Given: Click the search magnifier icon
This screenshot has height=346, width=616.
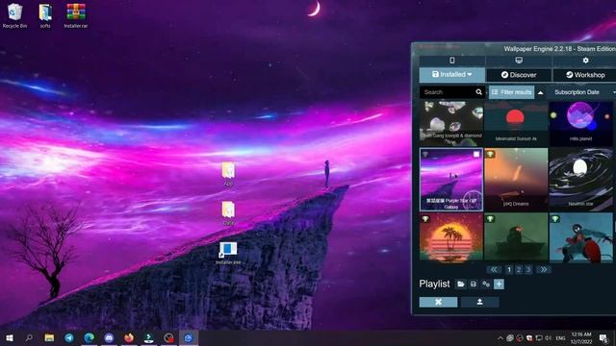Looking at the screenshot, I should click(479, 92).
